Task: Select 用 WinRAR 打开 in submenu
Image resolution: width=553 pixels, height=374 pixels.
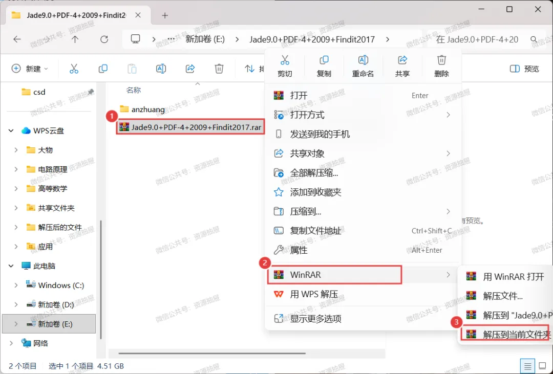Action: [506, 277]
